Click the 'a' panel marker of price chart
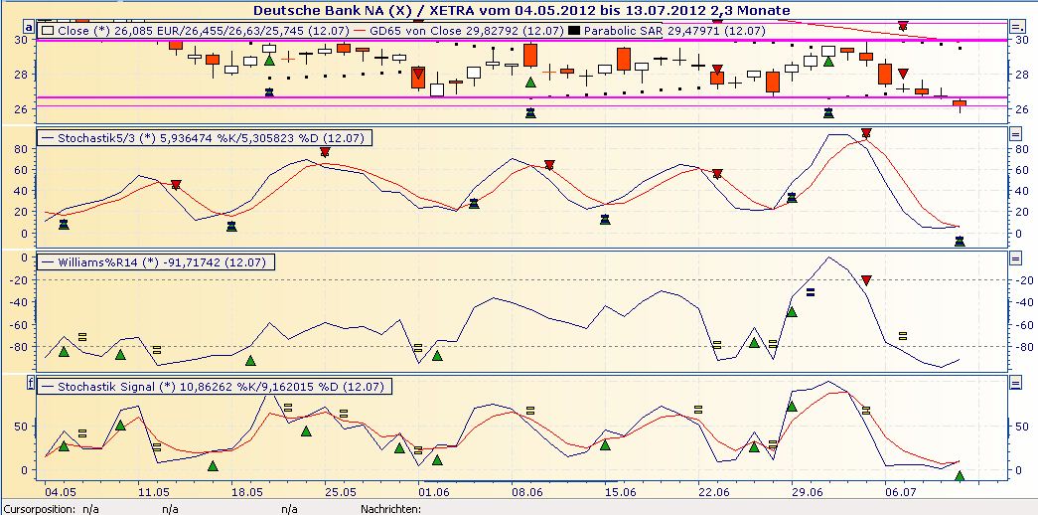Viewport: 1038px width, 515px height. pyautogui.click(x=29, y=28)
